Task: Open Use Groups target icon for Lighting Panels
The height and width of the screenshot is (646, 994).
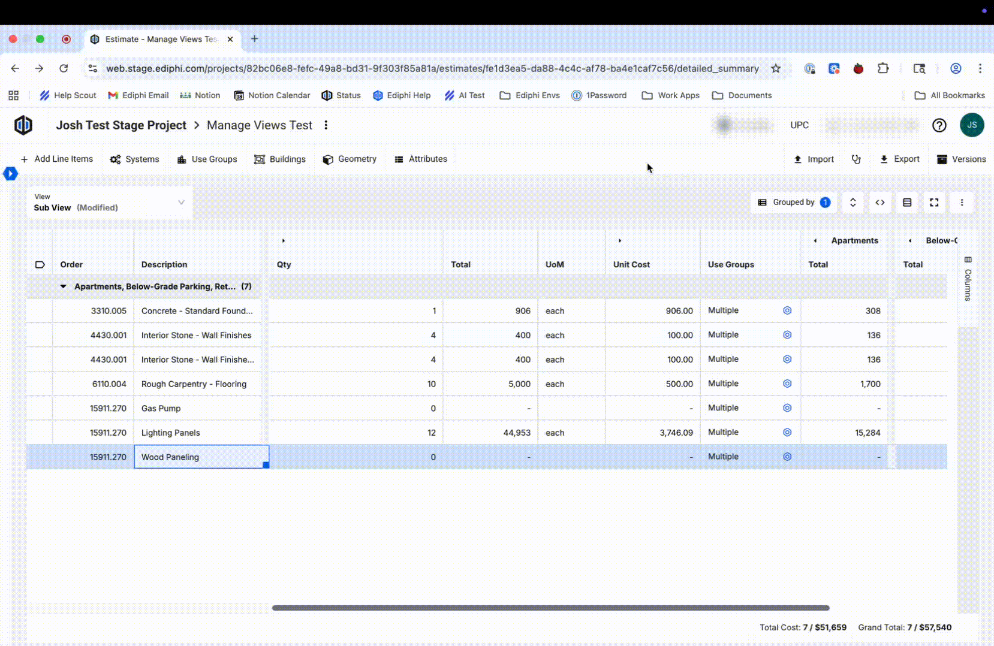Action: [x=787, y=433]
